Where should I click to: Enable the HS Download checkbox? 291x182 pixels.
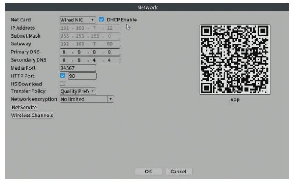click(x=62, y=84)
